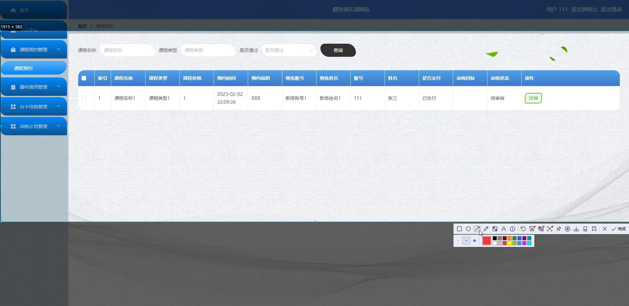The height and width of the screenshot is (306, 629).
Task: Select the ellipse annotation tool
Action: (x=468, y=229)
